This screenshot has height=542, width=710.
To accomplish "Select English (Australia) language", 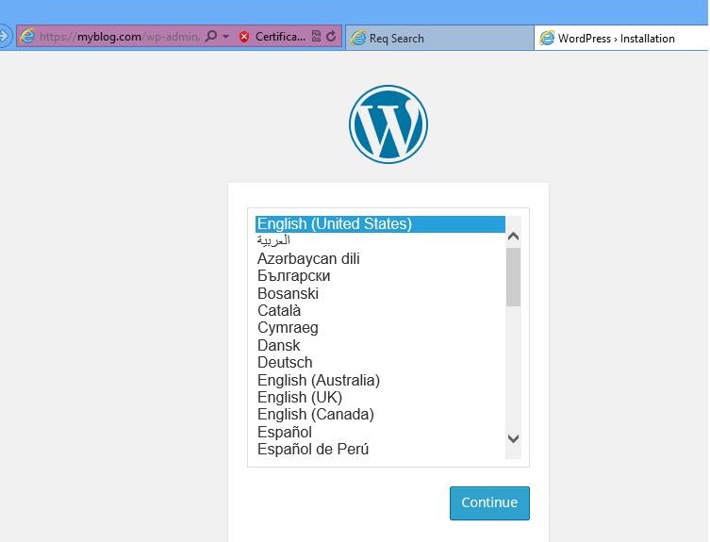I will [x=380, y=381].
